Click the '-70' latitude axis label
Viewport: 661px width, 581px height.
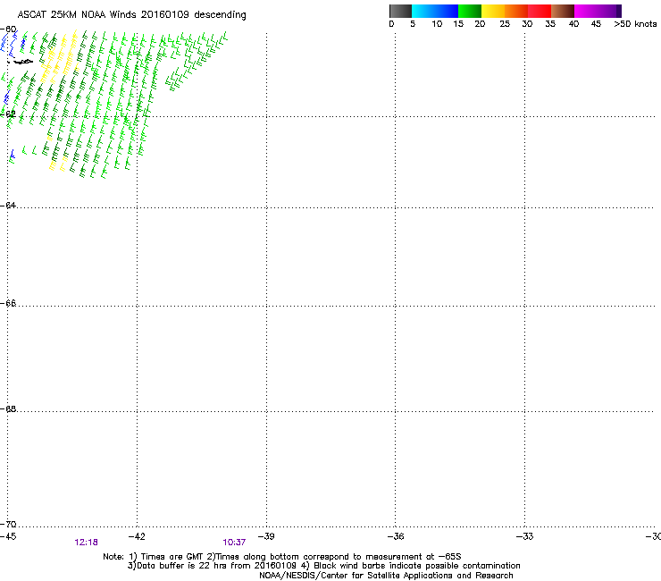coord(8,524)
